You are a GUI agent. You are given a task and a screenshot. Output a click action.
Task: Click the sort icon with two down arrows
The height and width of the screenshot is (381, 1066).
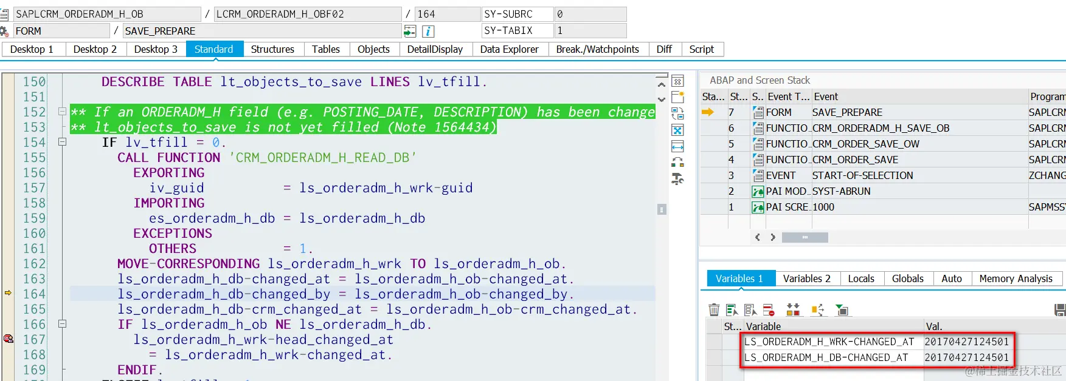(x=793, y=310)
